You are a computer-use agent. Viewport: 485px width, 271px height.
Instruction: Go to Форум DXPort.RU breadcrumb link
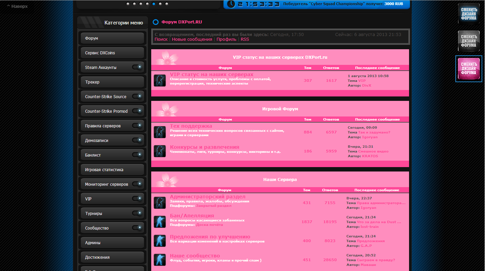click(182, 22)
